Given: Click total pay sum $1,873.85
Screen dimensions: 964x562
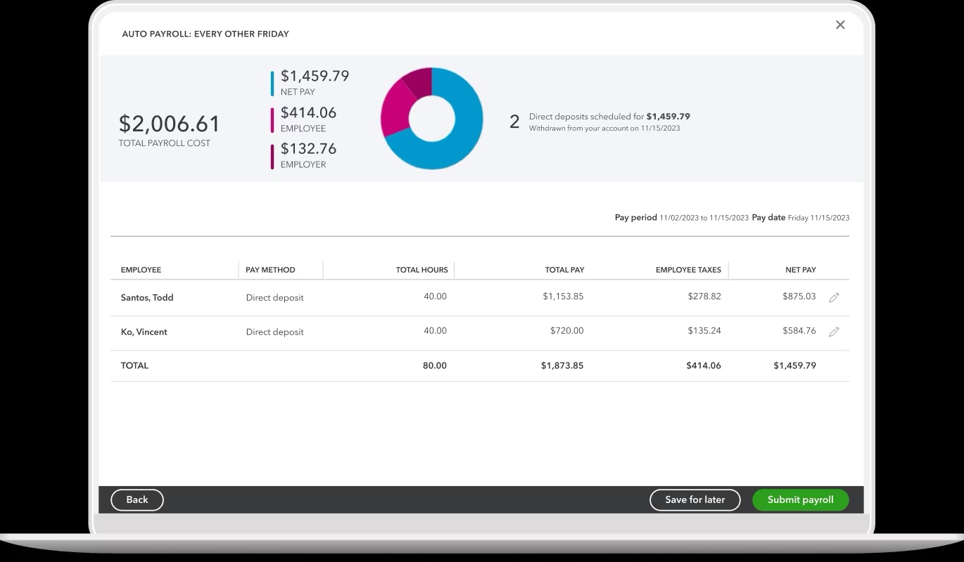Looking at the screenshot, I should click(562, 365).
